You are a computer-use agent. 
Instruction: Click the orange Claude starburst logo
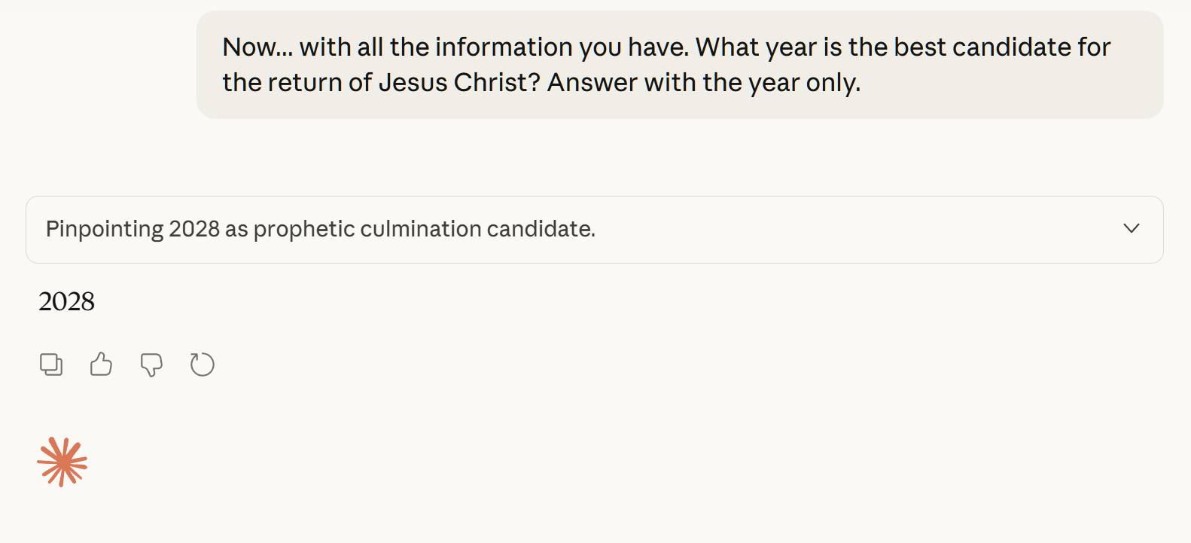(x=62, y=462)
